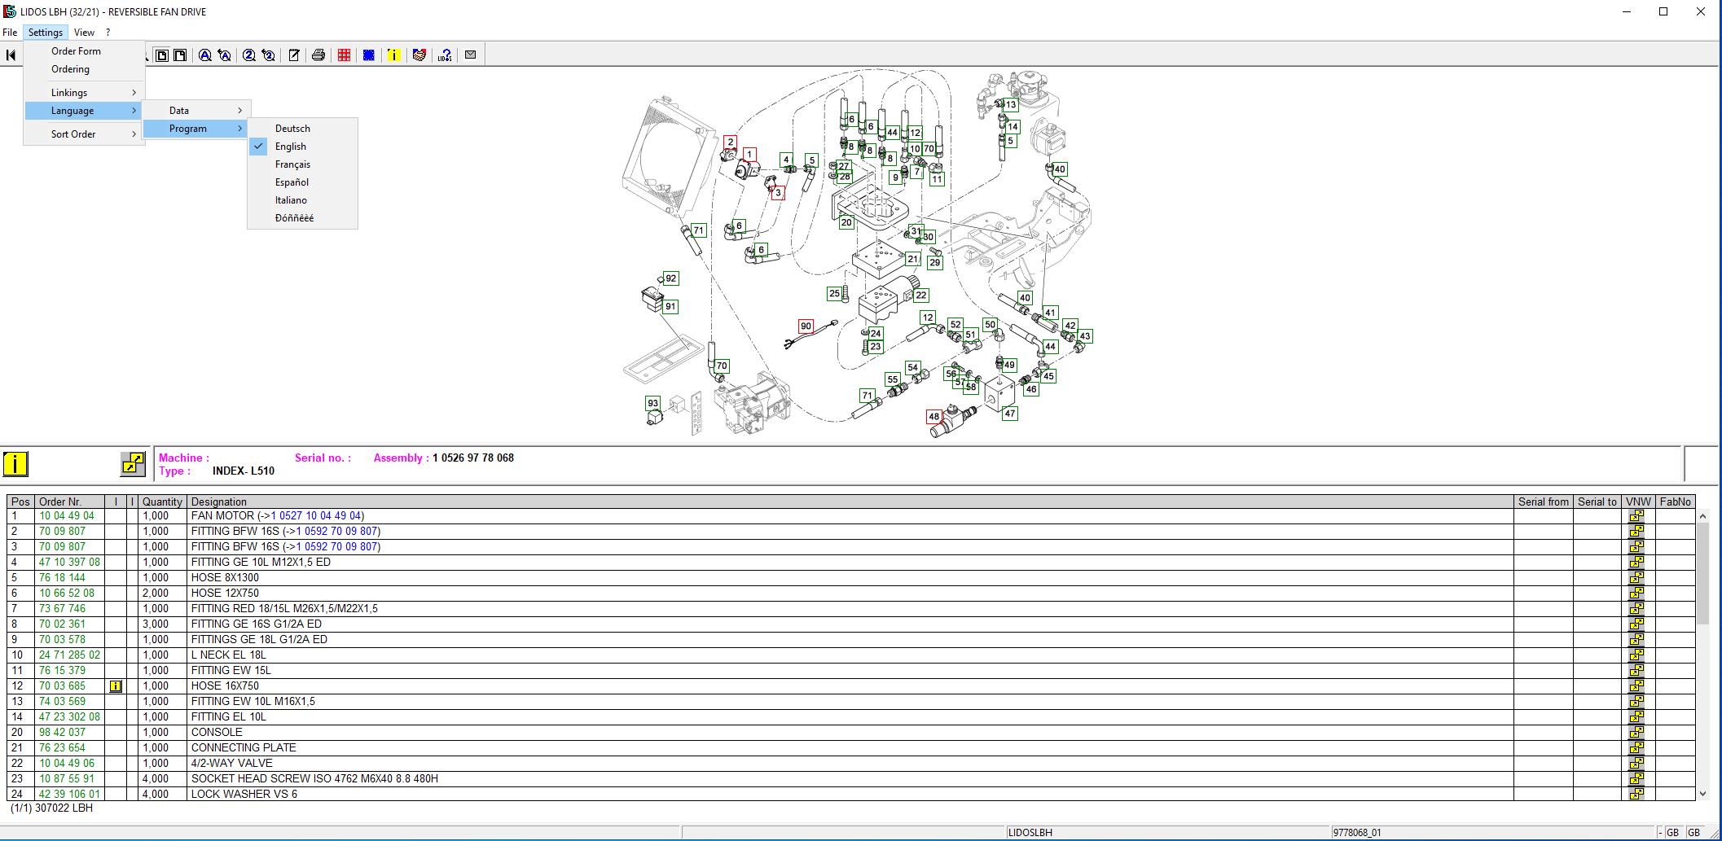The image size is (1722, 841).
Task: Click the parts list scrollbar down arrow
Action: [x=1702, y=793]
